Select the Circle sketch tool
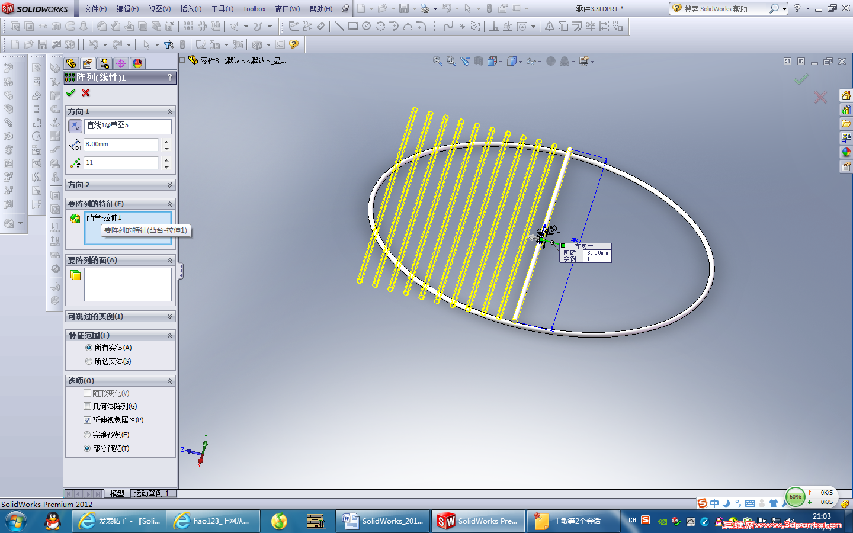 [x=367, y=26]
